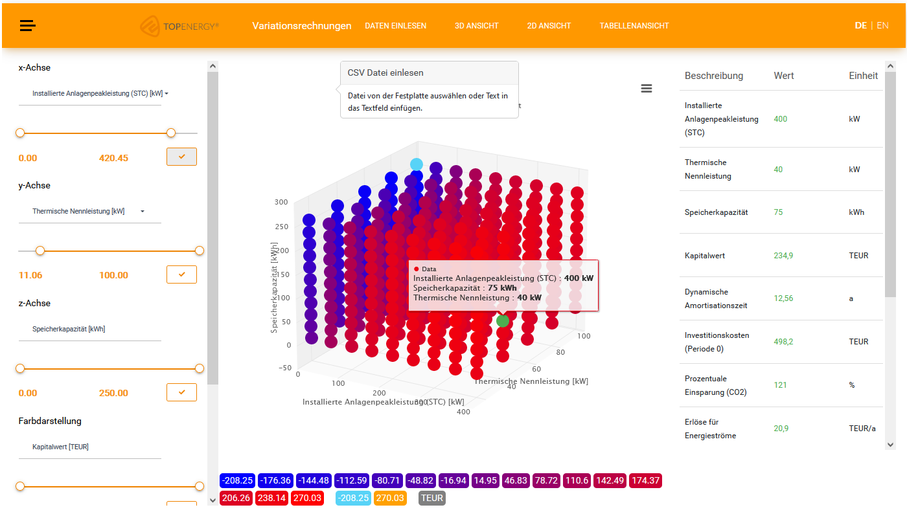The height and width of the screenshot is (514, 907).
Task: Click the Variationsrechnungen title
Action: point(302,26)
